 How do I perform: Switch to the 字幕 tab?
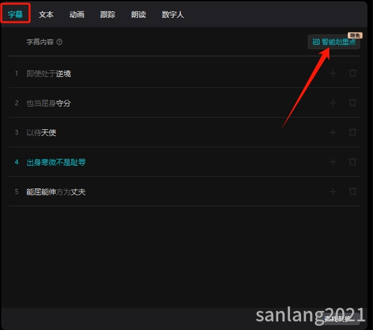click(15, 14)
